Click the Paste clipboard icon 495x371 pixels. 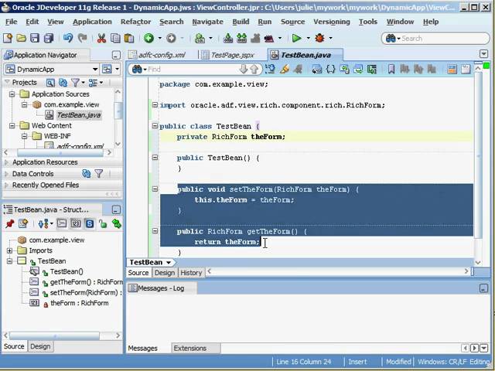(x=129, y=38)
